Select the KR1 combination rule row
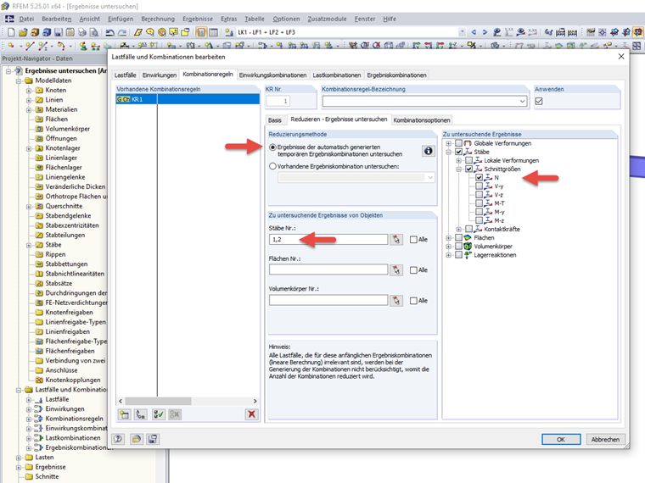Viewport: 645px width, 483px height. click(188, 99)
